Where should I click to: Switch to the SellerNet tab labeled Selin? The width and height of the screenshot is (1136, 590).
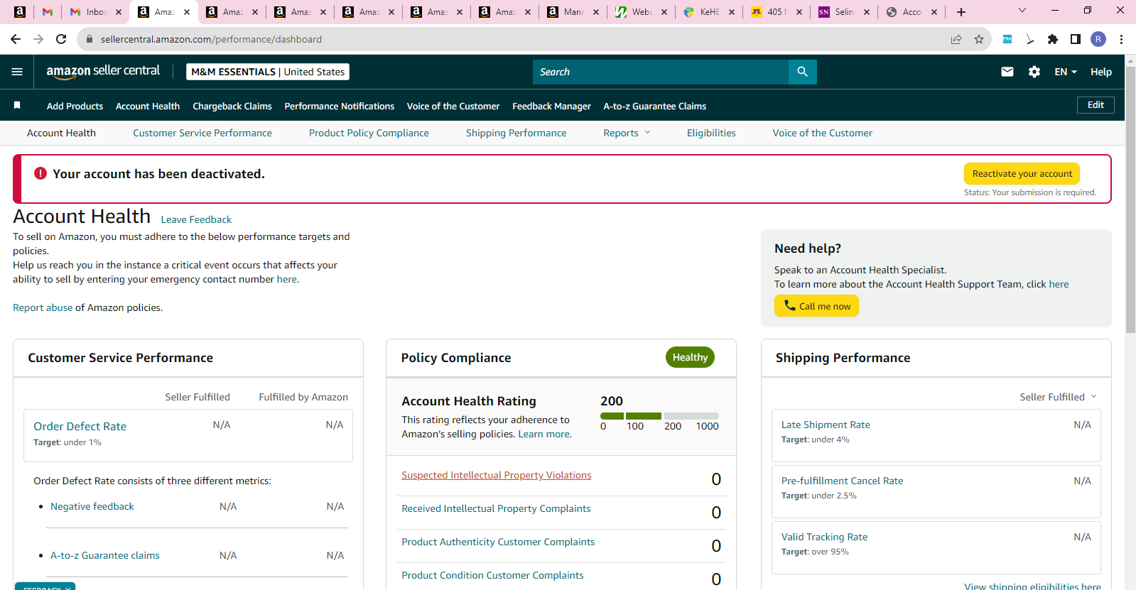point(844,12)
